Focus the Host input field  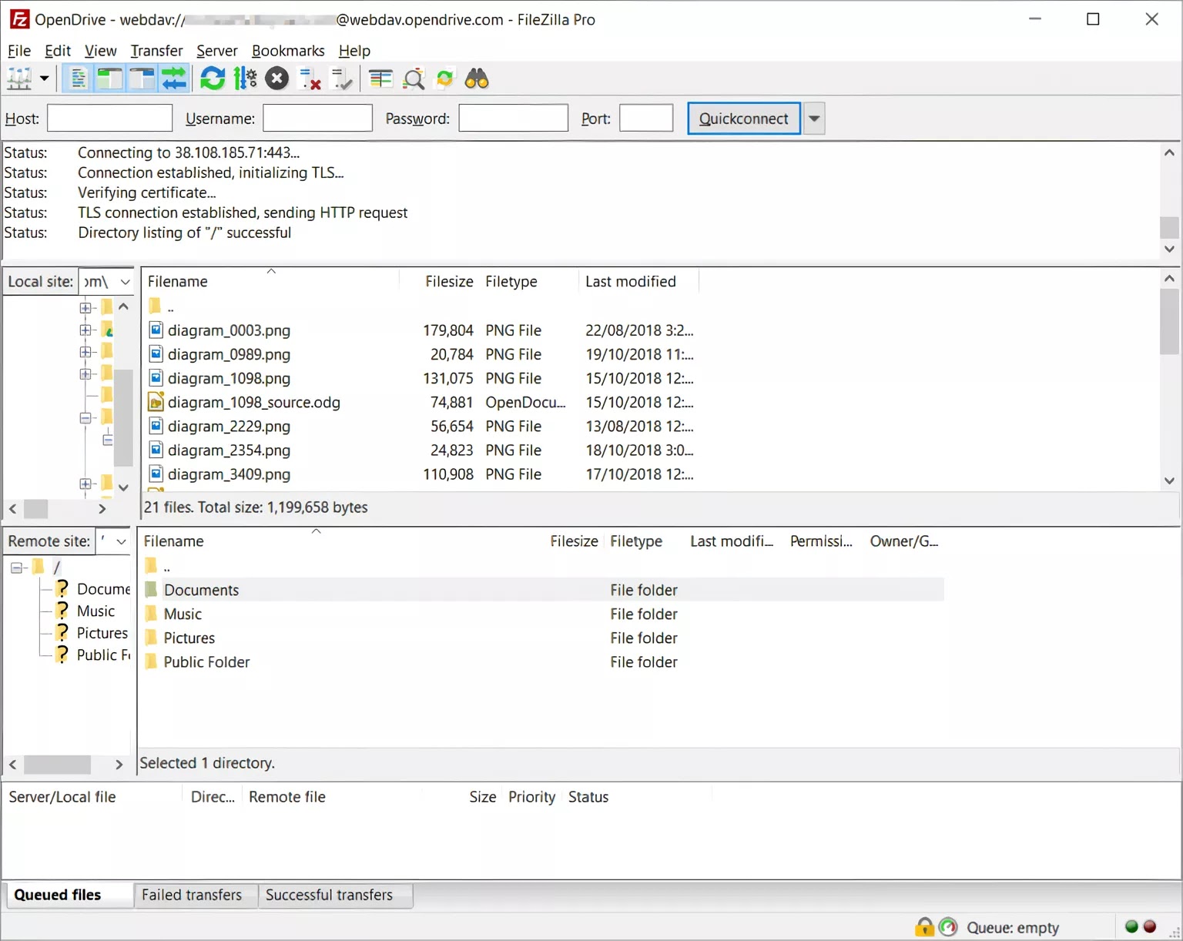pos(109,119)
